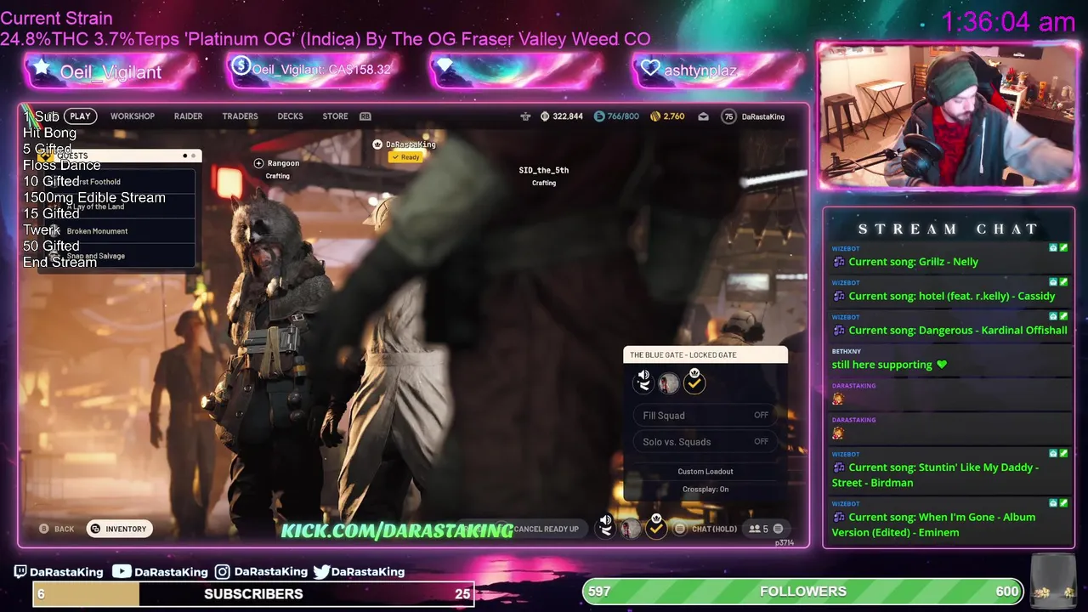This screenshot has height=612, width=1088.
Task: Click the level 75 badge
Action: pos(728,116)
